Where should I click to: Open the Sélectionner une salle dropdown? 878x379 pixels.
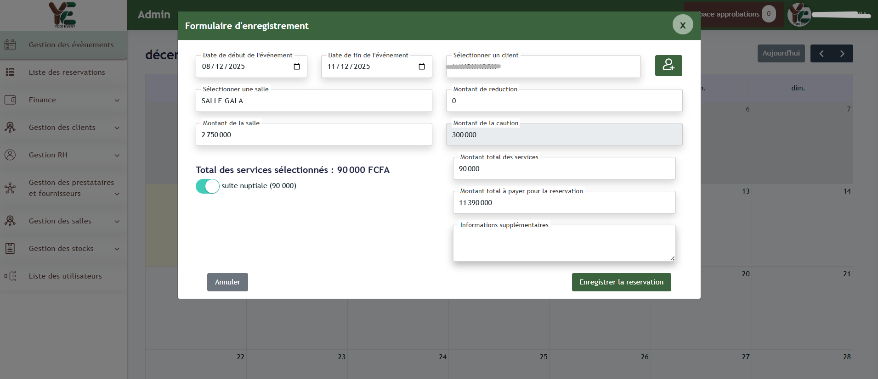click(313, 101)
